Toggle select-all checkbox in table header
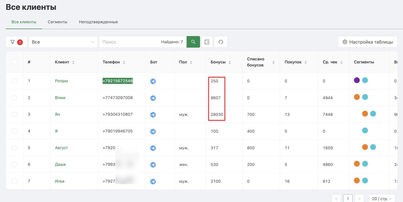Image resolution: width=403 pixels, height=202 pixels. pos(14,62)
